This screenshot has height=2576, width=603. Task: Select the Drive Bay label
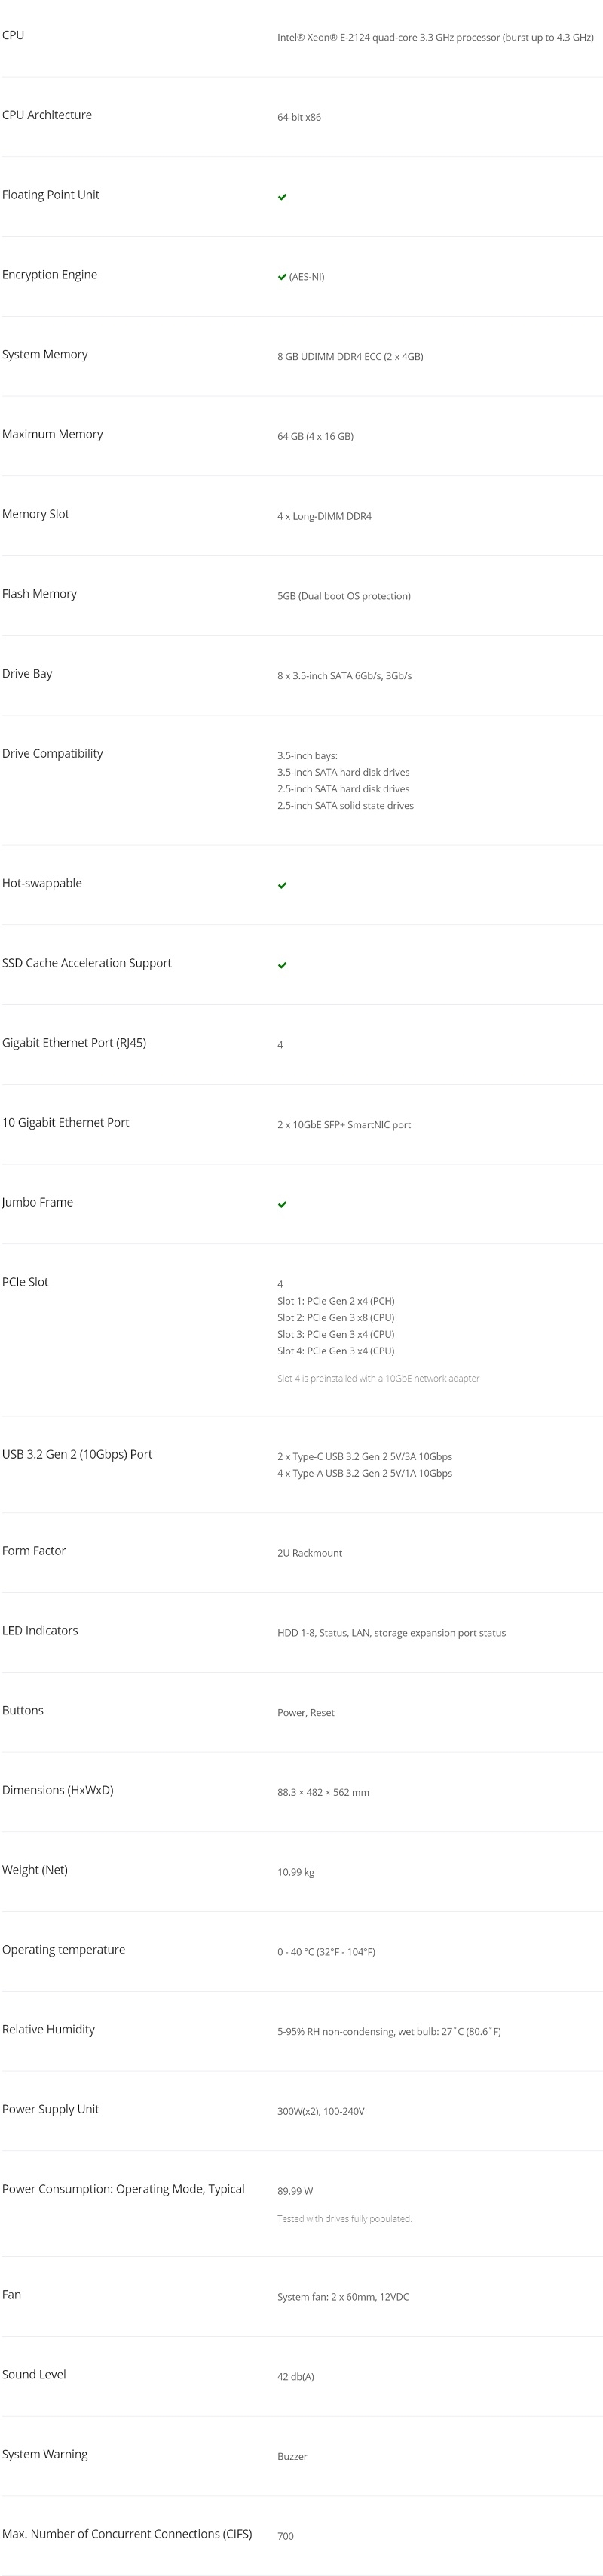point(27,673)
